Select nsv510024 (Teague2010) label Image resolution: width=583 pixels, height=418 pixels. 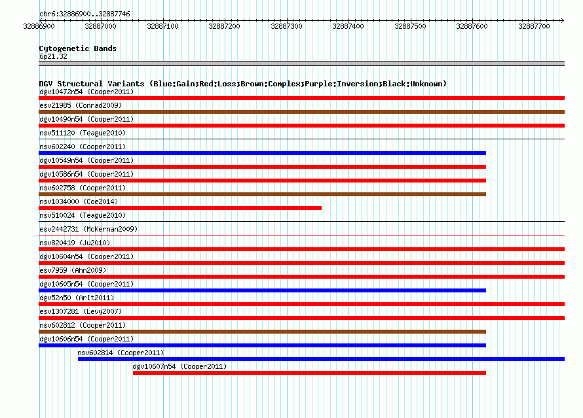[x=83, y=215]
